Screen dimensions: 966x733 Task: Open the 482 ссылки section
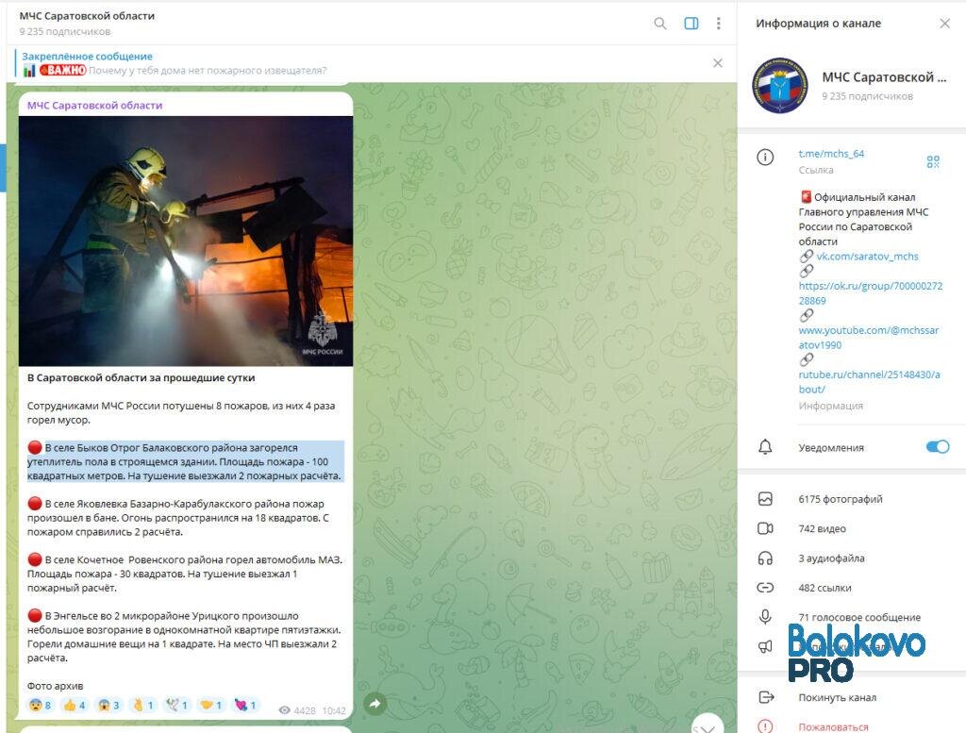[824, 588]
